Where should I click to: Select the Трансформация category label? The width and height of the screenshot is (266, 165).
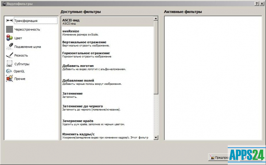click(26, 21)
